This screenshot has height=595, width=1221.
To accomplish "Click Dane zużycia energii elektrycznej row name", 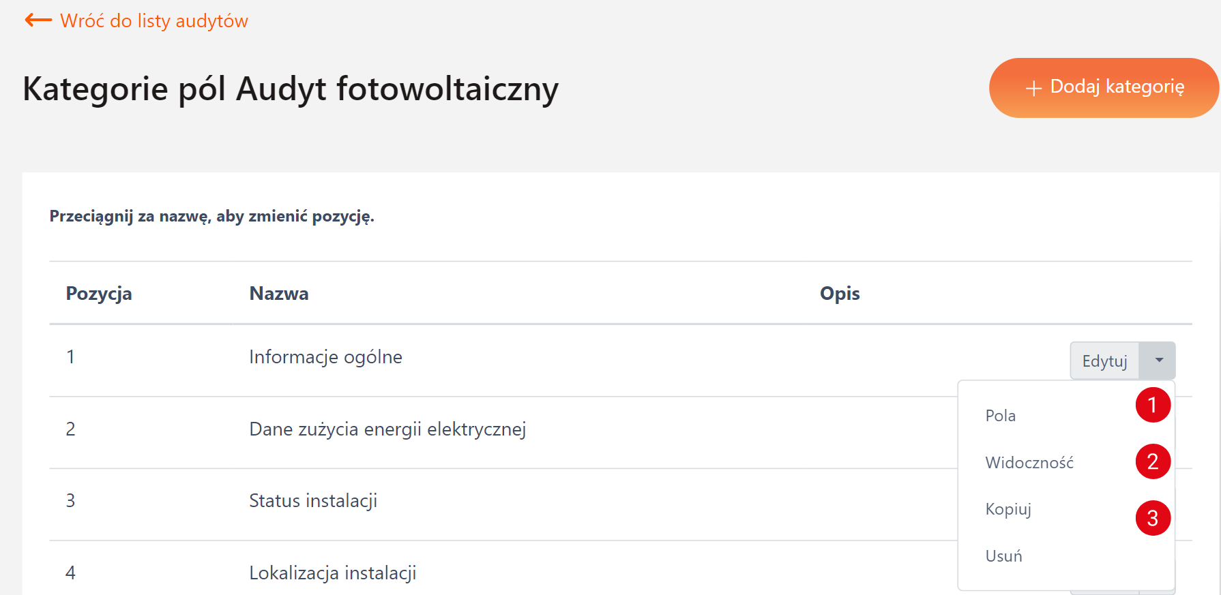I will coord(387,429).
